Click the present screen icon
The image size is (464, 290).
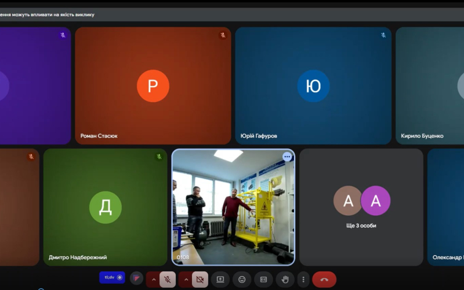(220, 280)
